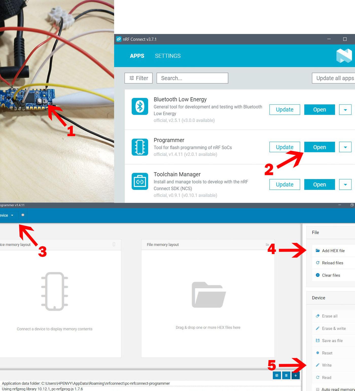This screenshot has height=391, width=355.
Task: Open the Bluetooth Low Energy app
Action: pos(319,110)
